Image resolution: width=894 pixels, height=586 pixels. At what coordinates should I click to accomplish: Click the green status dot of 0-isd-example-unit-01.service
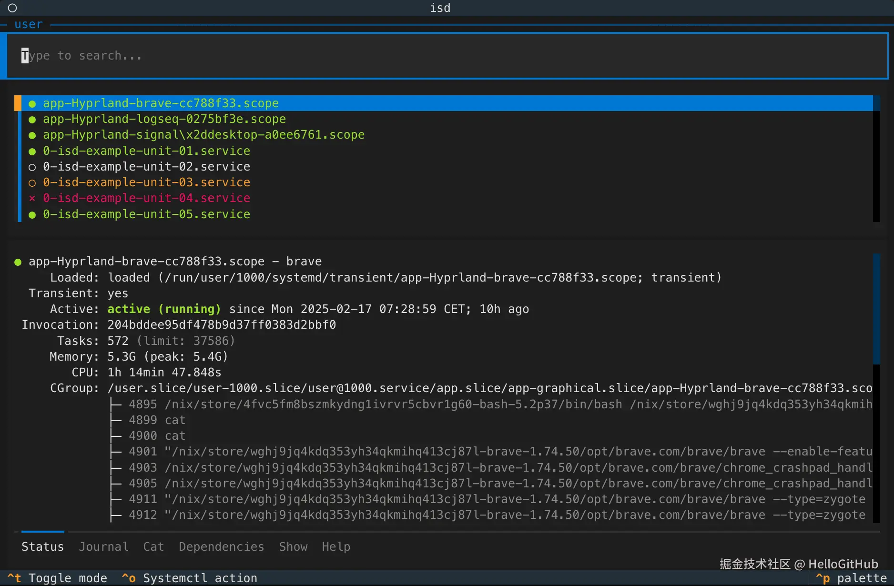(32, 152)
